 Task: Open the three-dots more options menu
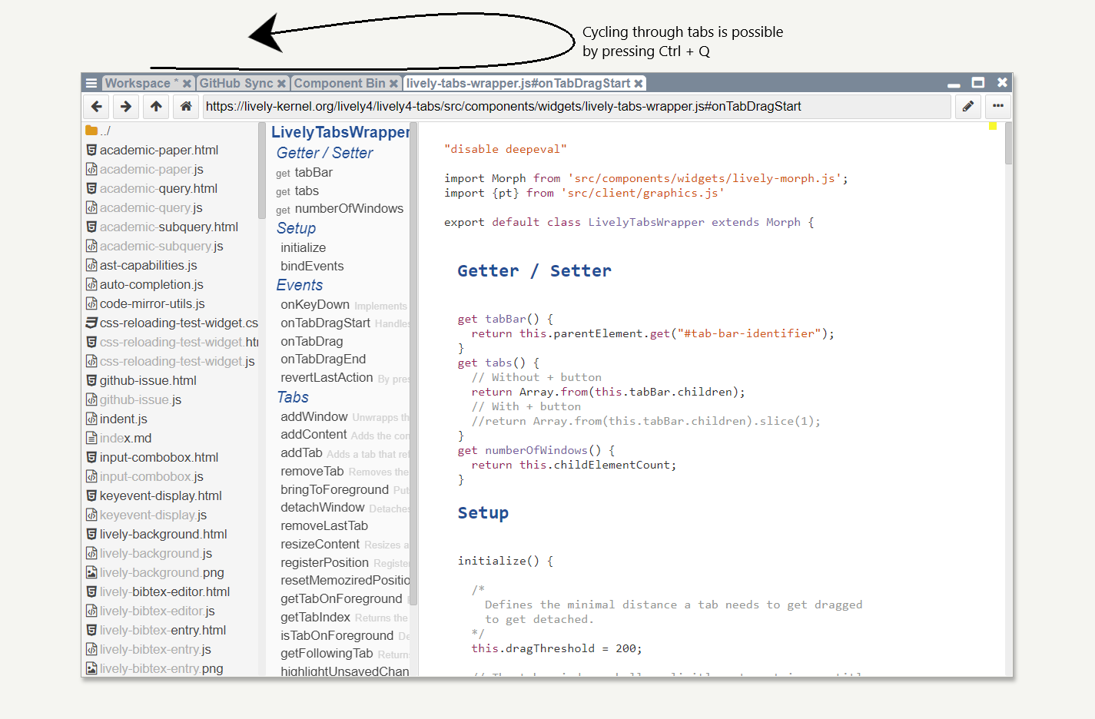(x=997, y=107)
